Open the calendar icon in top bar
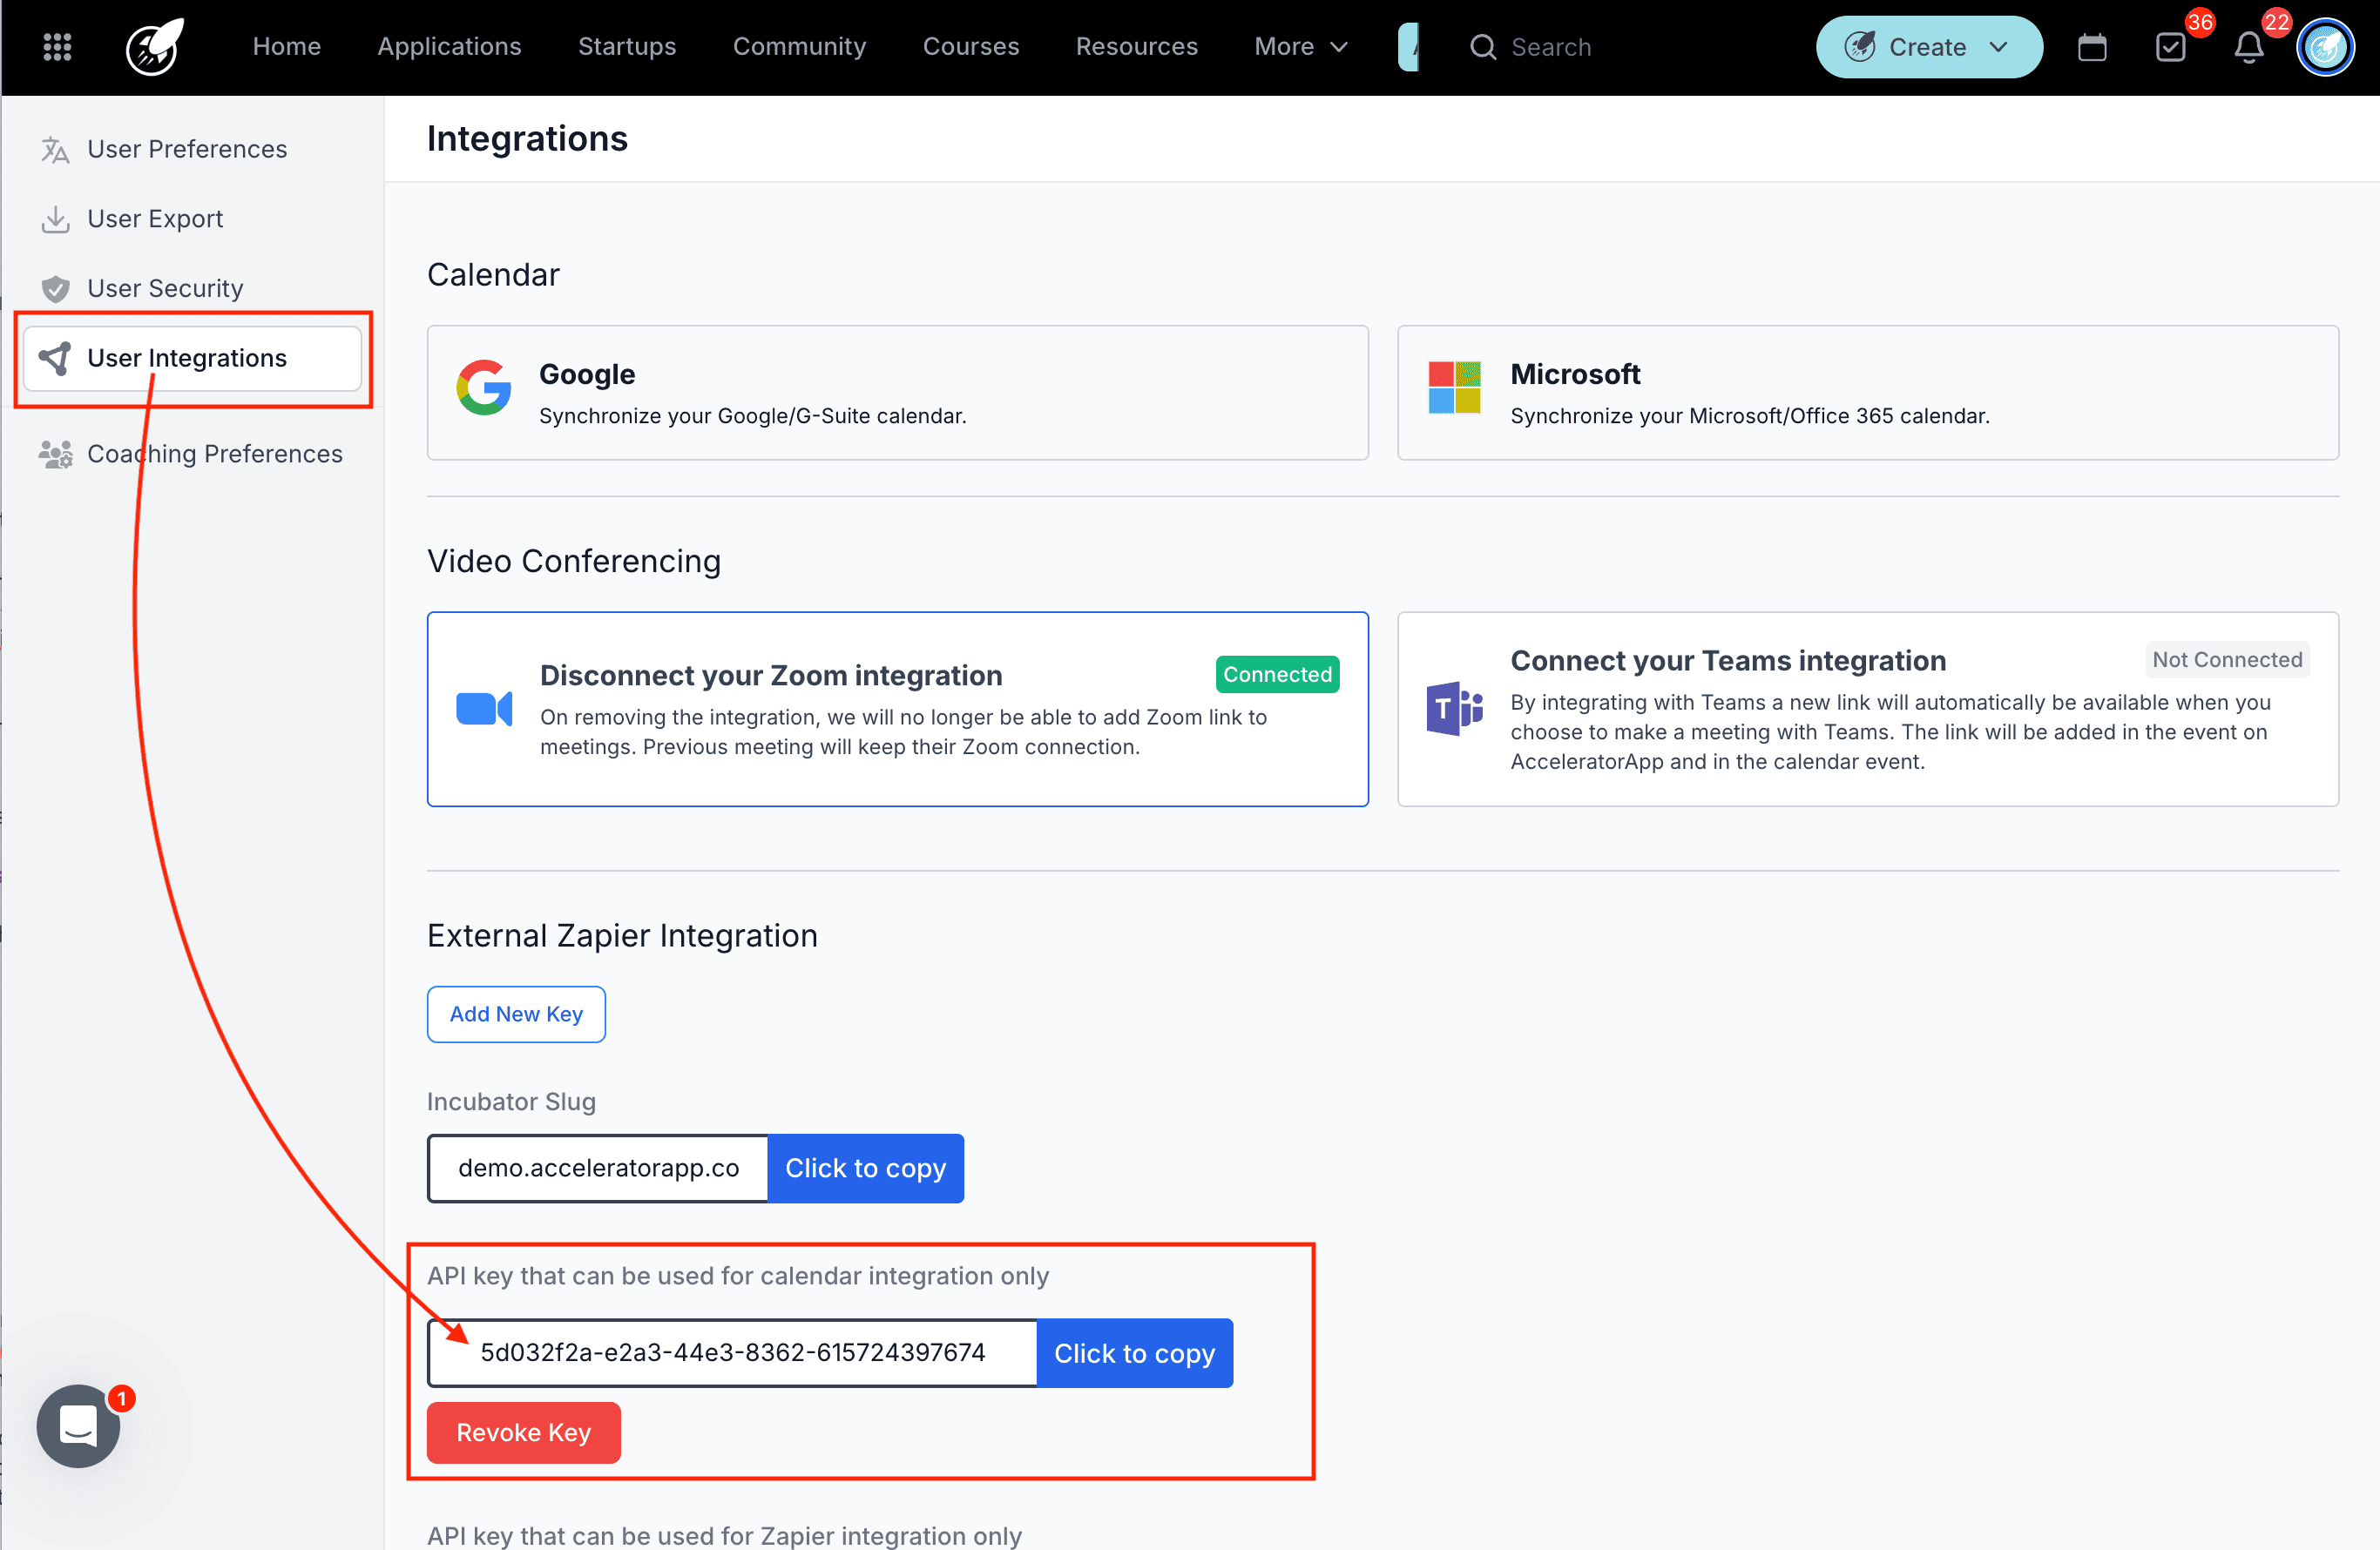The height and width of the screenshot is (1550, 2380). pyautogui.click(x=2091, y=47)
